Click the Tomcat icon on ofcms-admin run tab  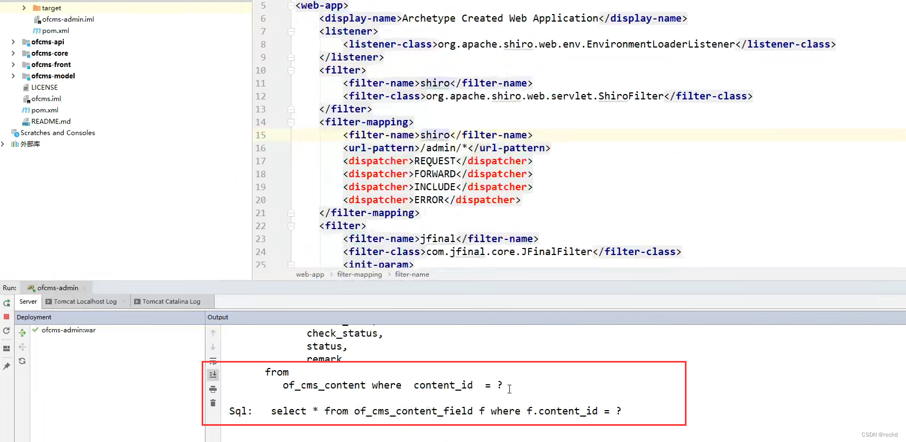coord(31,288)
